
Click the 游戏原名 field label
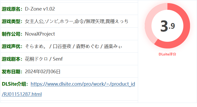point(12,9)
